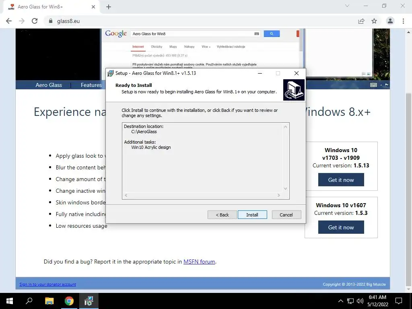The width and height of the screenshot is (412, 309).
Task: Click the setup installer icon in dialog title bar
Action: point(110,73)
